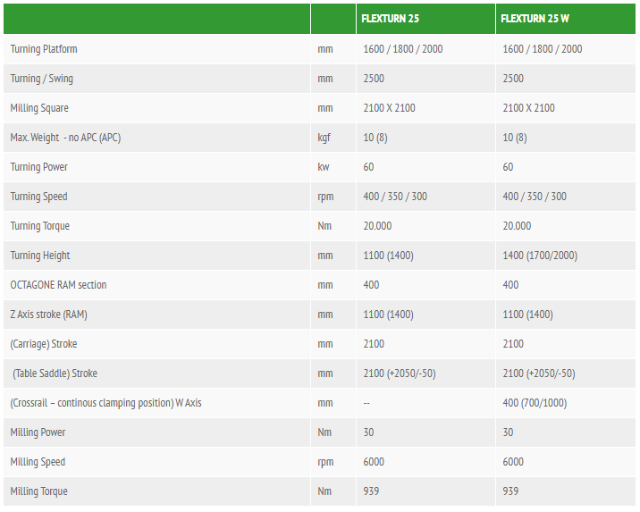Select the Milling Power row label
Screen dimensions: 640x512
pos(38,432)
